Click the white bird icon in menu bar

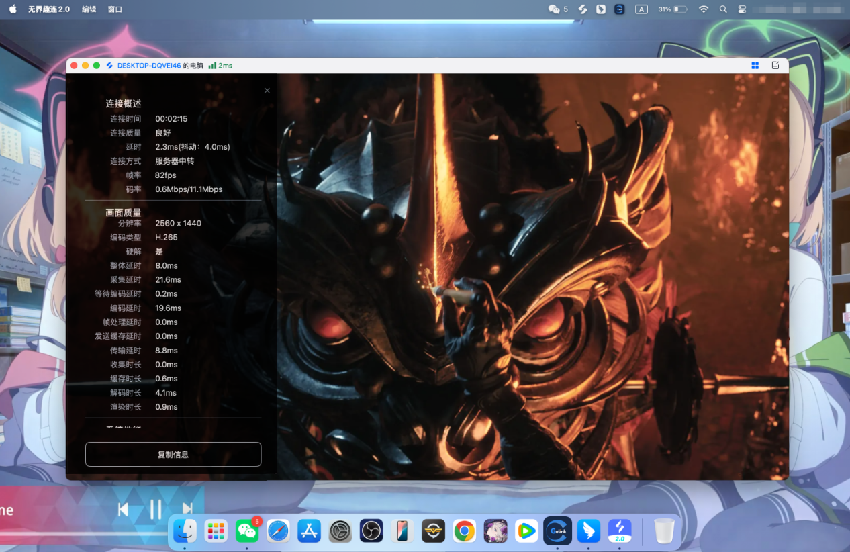tap(601, 9)
